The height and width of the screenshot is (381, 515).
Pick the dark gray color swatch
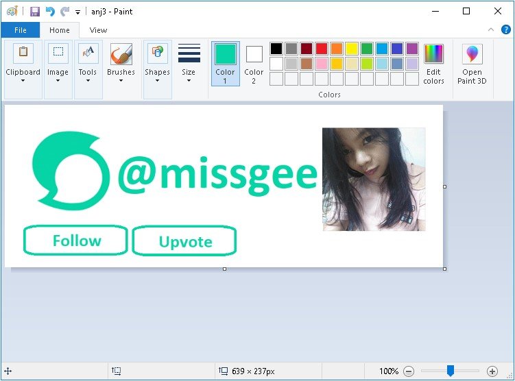point(291,49)
